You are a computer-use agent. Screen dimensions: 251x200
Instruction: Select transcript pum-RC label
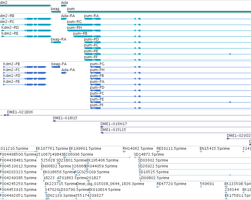[91, 46]
